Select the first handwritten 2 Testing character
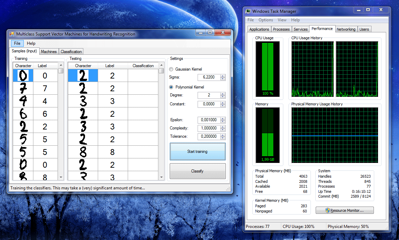This screenshot has width=399, height=240. pyautogui.click(x=83, y=76)
